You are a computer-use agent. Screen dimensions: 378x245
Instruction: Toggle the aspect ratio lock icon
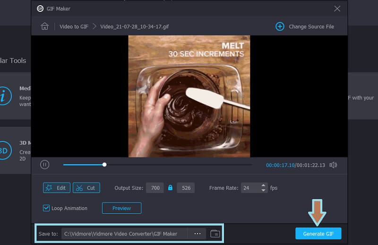coord(170,188)
